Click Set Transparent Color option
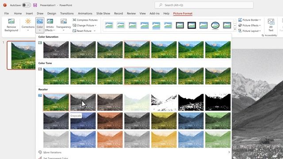The width and height of the screenshot is (283, 159). (56, 158)
